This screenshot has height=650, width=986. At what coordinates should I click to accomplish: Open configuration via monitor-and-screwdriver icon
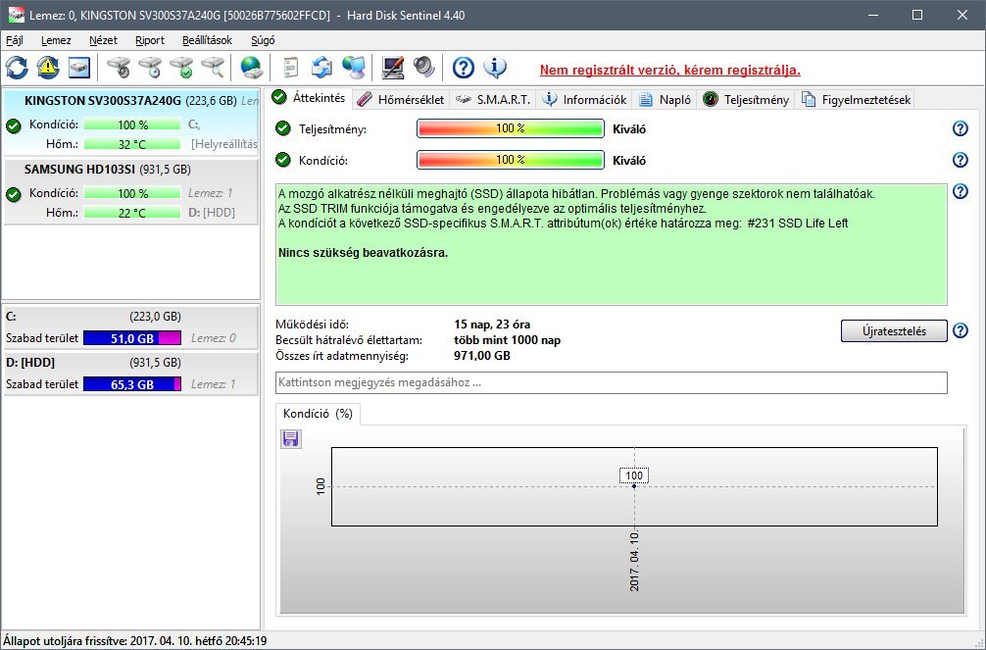click(393, 68)
